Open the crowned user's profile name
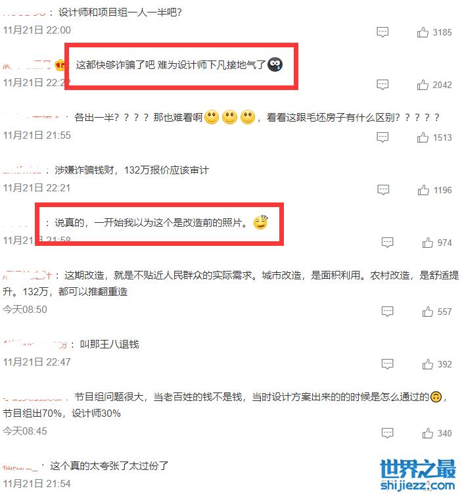This screenshot has height=495, width=462. click(x=26, y=64)
